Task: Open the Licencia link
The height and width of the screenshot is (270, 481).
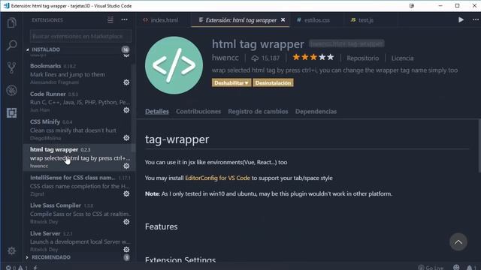Action: pos(402,58)
